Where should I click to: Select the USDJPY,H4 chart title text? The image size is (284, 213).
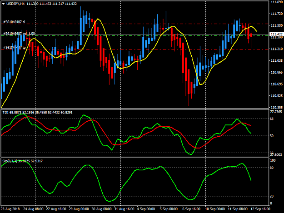tap(15, 4)
